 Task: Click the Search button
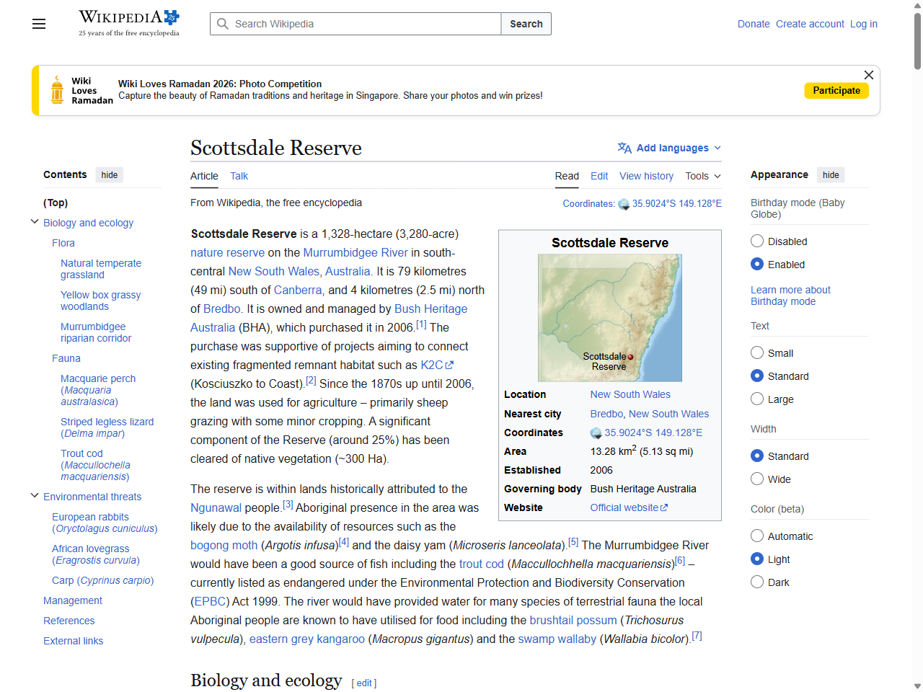pos(526,24)
